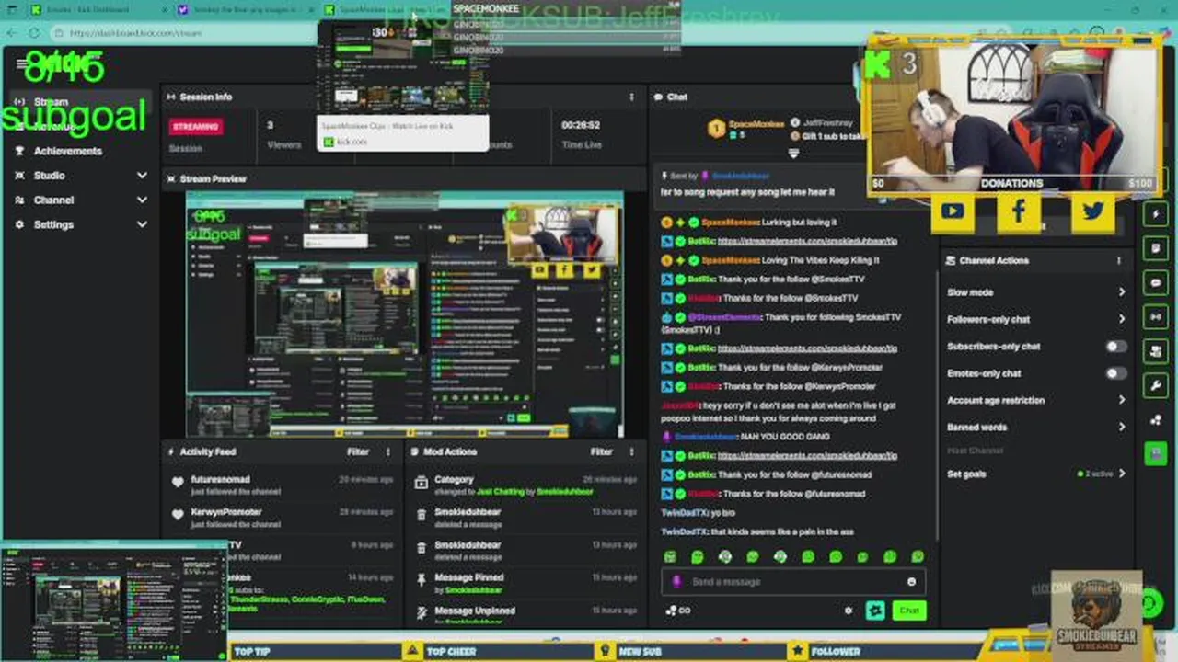Open the first streamelements link in chat
This screenshot has width=1178, height=662.
click(x=807, y=241)
